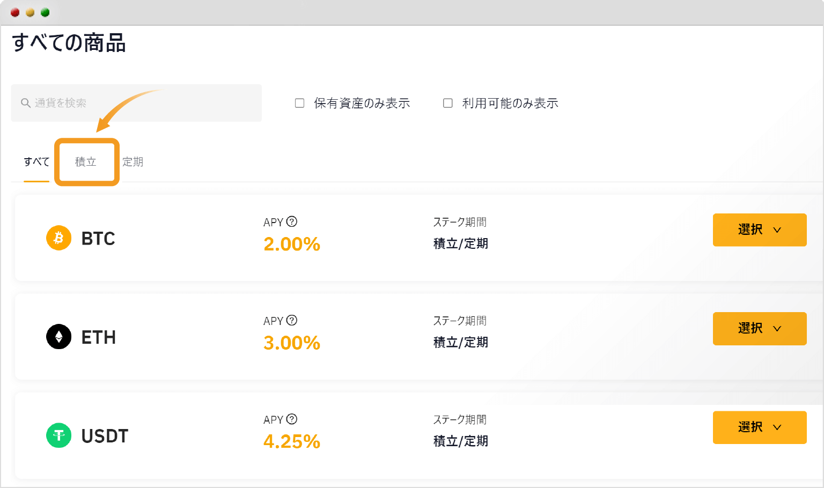Click the BTC coin icon

[x=59, y=238]
